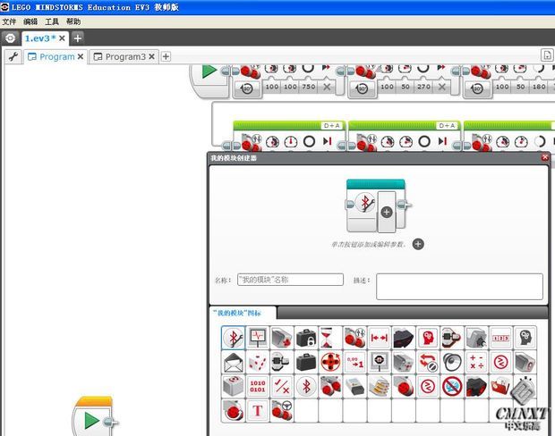Choose the math operators icon

coord(476,362)
